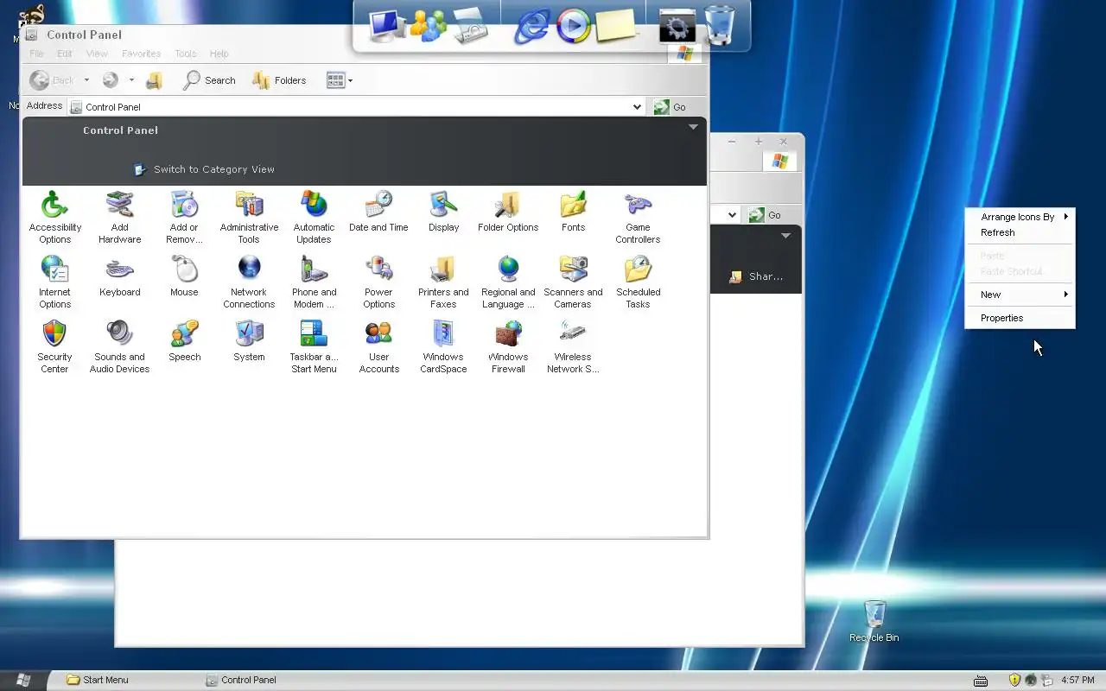Viewport: 1106px width, 691px height.
Task: Select Properties in desktop context menu
Action: [x=1020, y=318]
